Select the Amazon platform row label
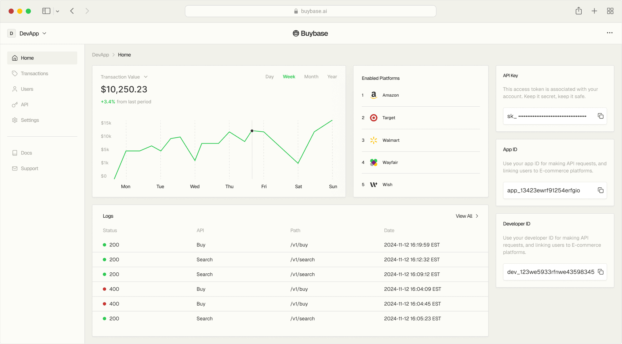 pos(391,95)
